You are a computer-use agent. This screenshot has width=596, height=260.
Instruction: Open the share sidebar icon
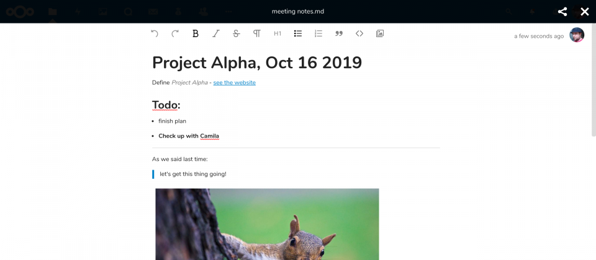[x=562, y=11]
